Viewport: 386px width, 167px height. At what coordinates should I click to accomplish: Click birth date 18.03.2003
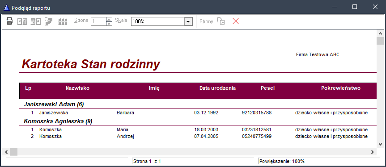pyautogui.click(x=206, y=129)
